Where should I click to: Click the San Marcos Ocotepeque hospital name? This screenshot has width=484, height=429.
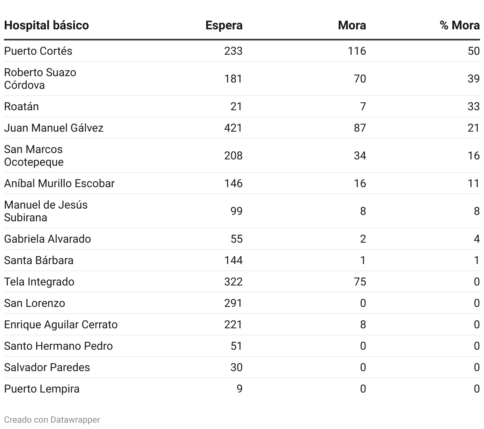tap(34, 155)
